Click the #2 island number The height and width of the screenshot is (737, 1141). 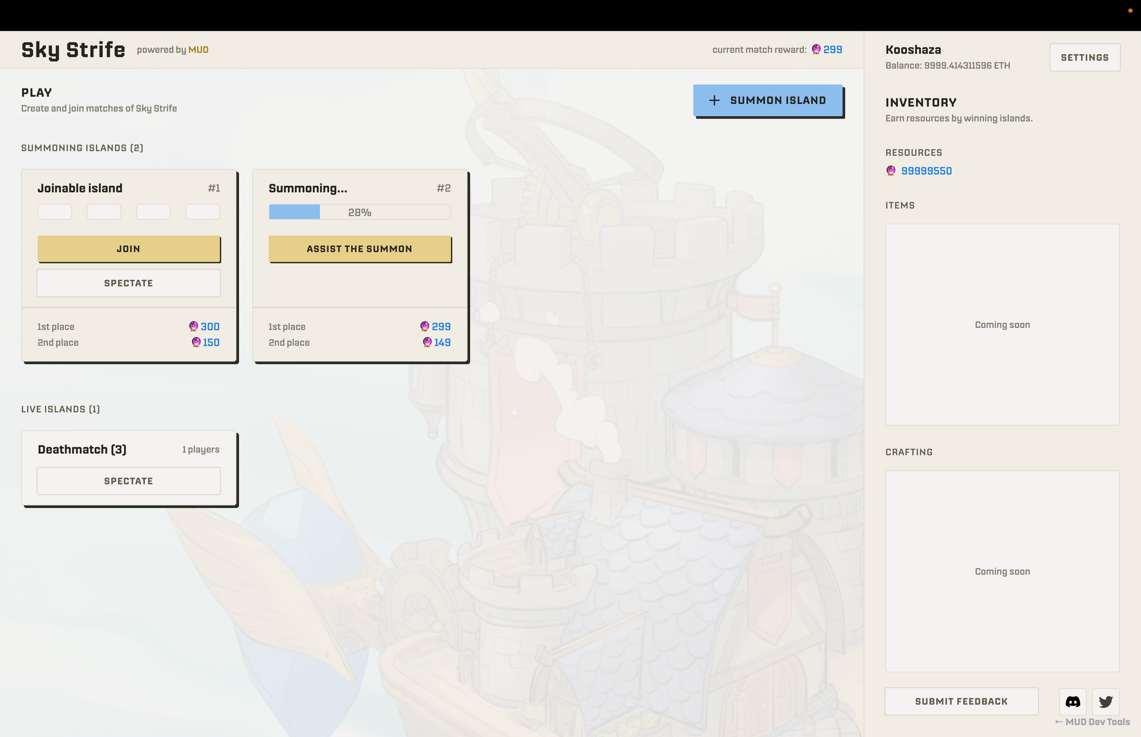click(444, 188)
